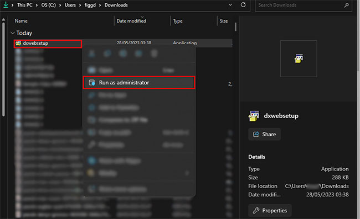Click the dxwebsetup preview thumbnail
Screen dimensions: 360x219
299,58
